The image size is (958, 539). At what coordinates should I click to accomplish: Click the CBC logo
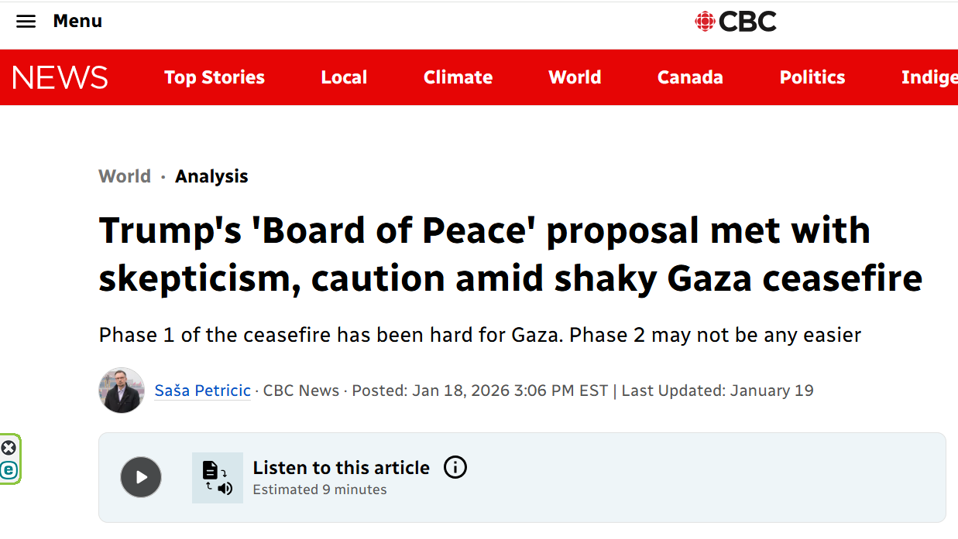coord(736,22)
